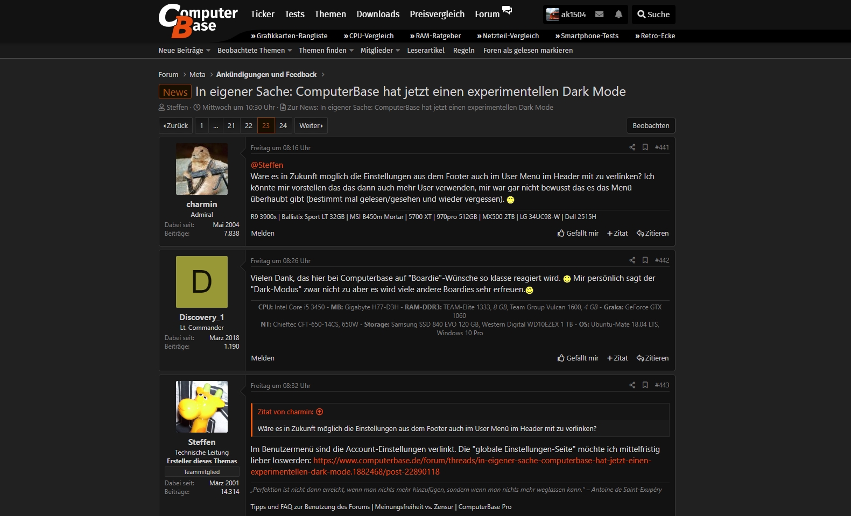Click Foren als gelesen markieren
This screenshot has height=516, width=851.
(528, 51)
